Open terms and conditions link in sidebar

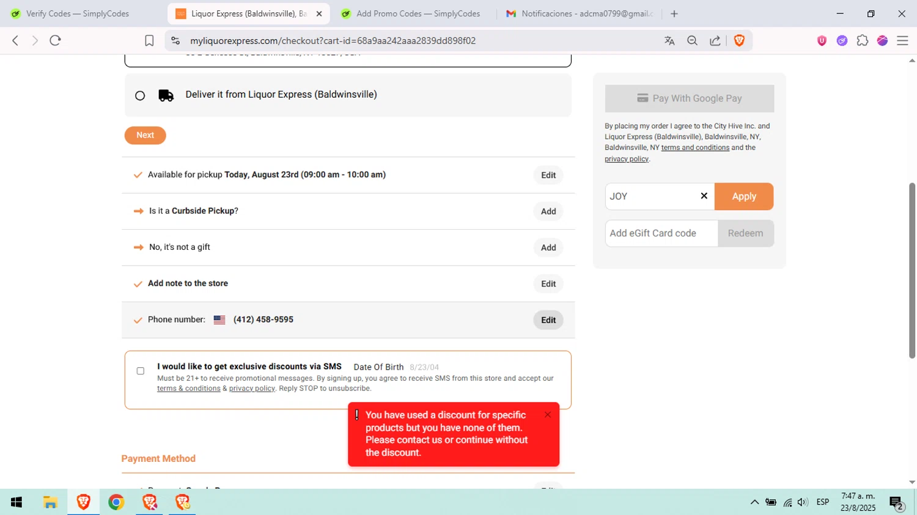click(695, 148)
